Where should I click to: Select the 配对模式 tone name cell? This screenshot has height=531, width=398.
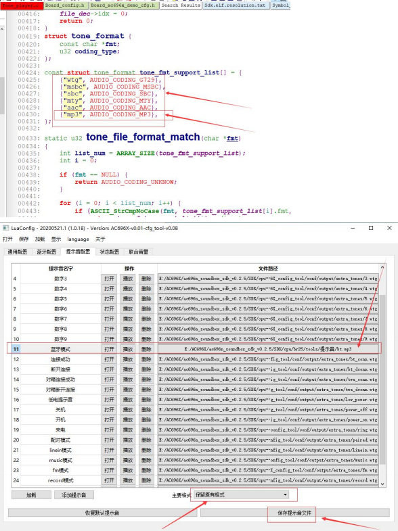61,440
